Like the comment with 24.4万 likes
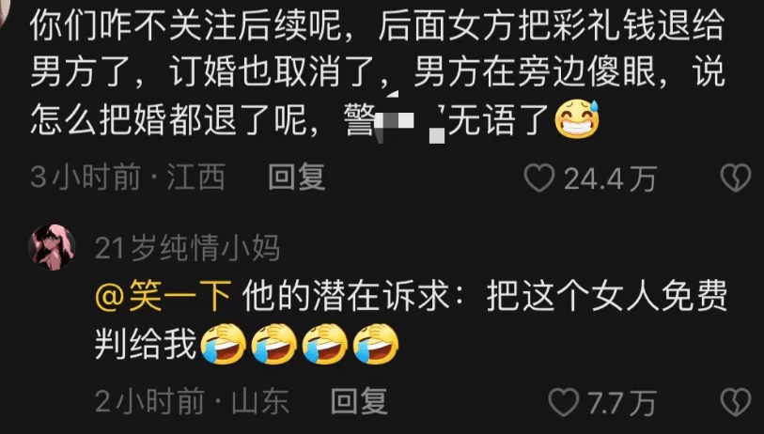Image resolution: width=764 pixels, height=434 pixels. click(x=538, y=178)
